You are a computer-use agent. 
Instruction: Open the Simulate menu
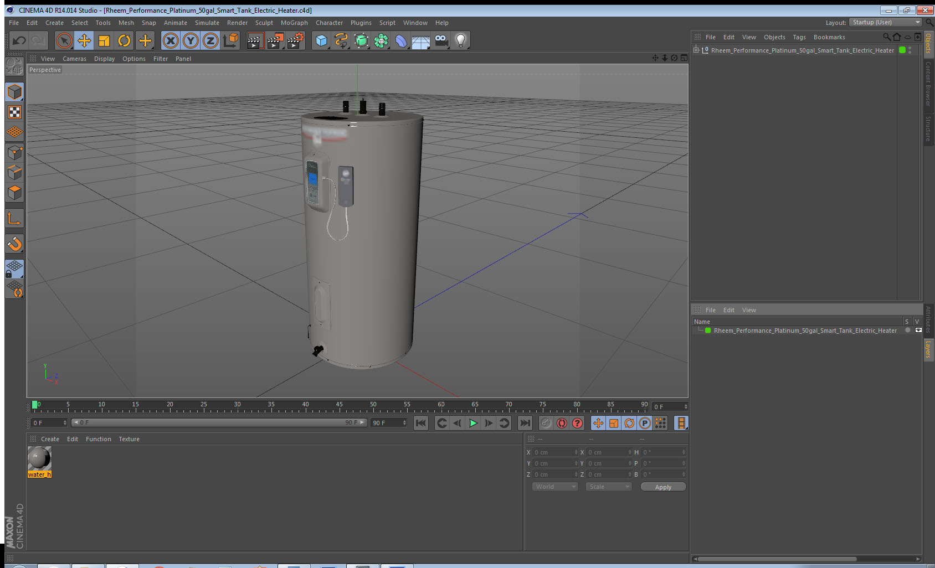(207, 23)
